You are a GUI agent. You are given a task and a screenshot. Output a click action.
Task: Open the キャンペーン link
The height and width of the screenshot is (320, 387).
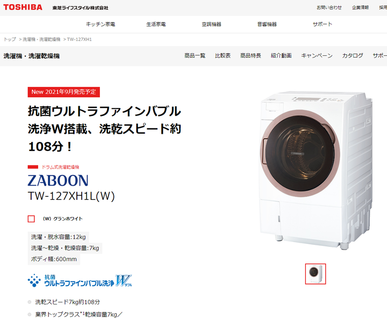pyautogui.click(x=317, y=56)
